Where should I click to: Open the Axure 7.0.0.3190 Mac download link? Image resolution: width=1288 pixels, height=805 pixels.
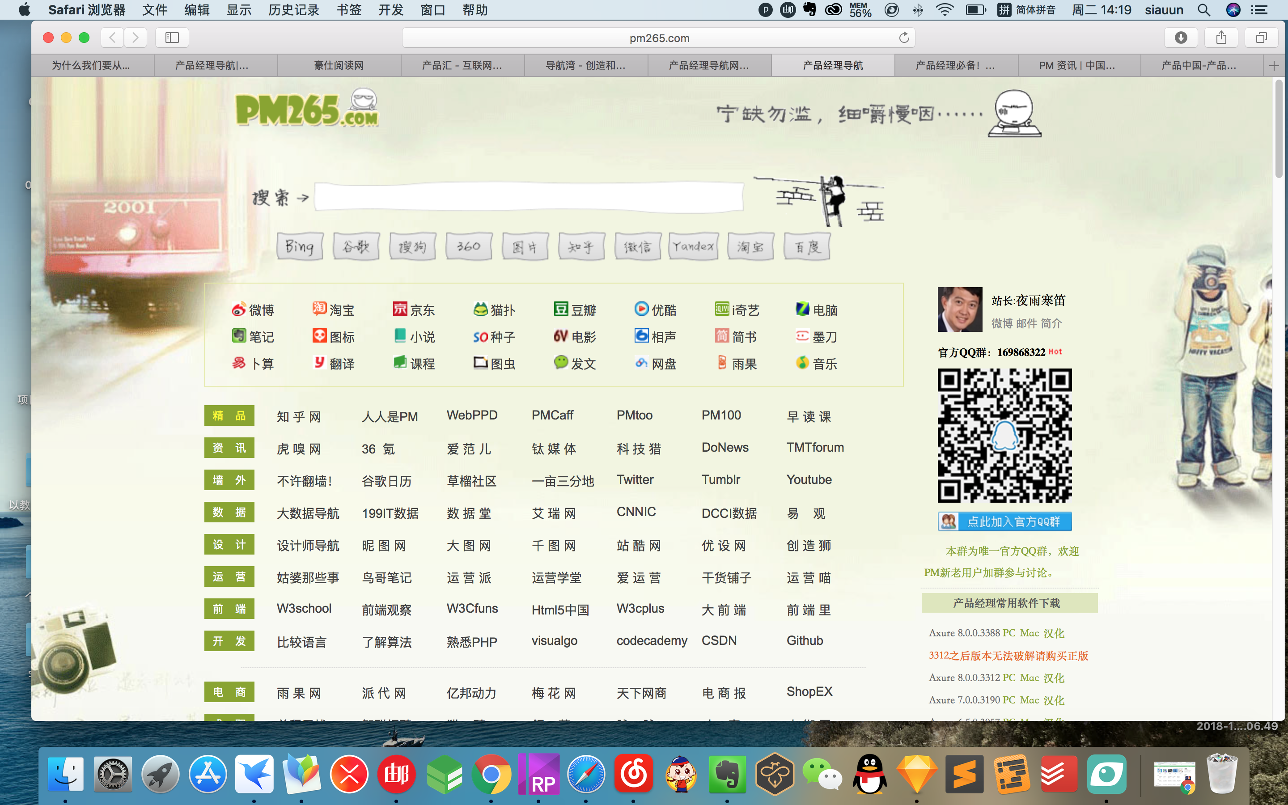[1030, 700]
